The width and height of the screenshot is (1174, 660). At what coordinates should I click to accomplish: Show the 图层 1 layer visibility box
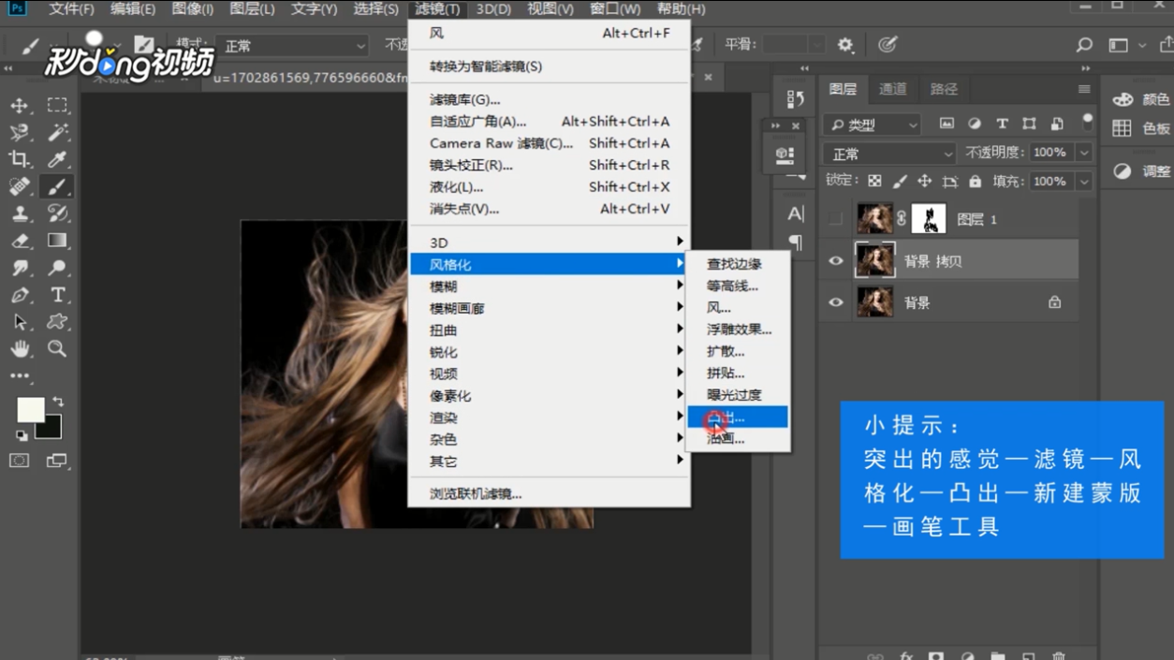click(835, 219)
